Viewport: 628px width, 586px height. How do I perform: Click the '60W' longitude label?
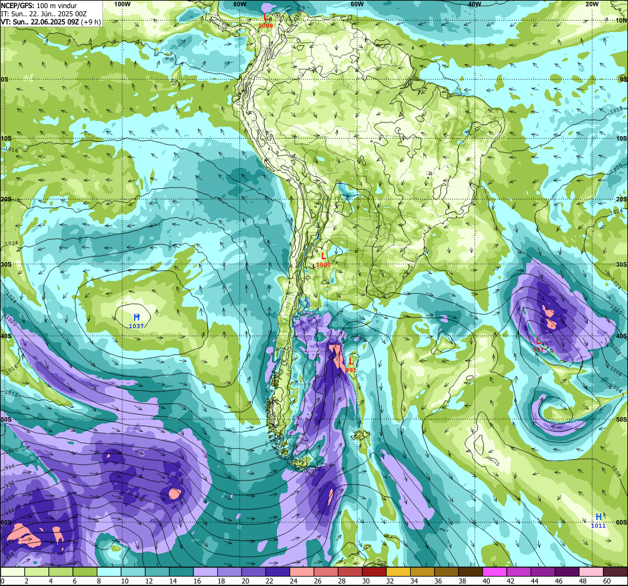click(357, 4)
